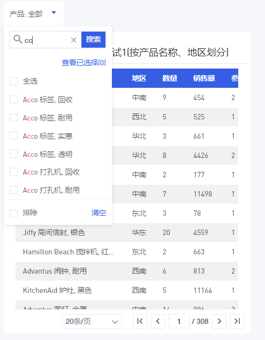Click the 清空 link

pos(99,213)
